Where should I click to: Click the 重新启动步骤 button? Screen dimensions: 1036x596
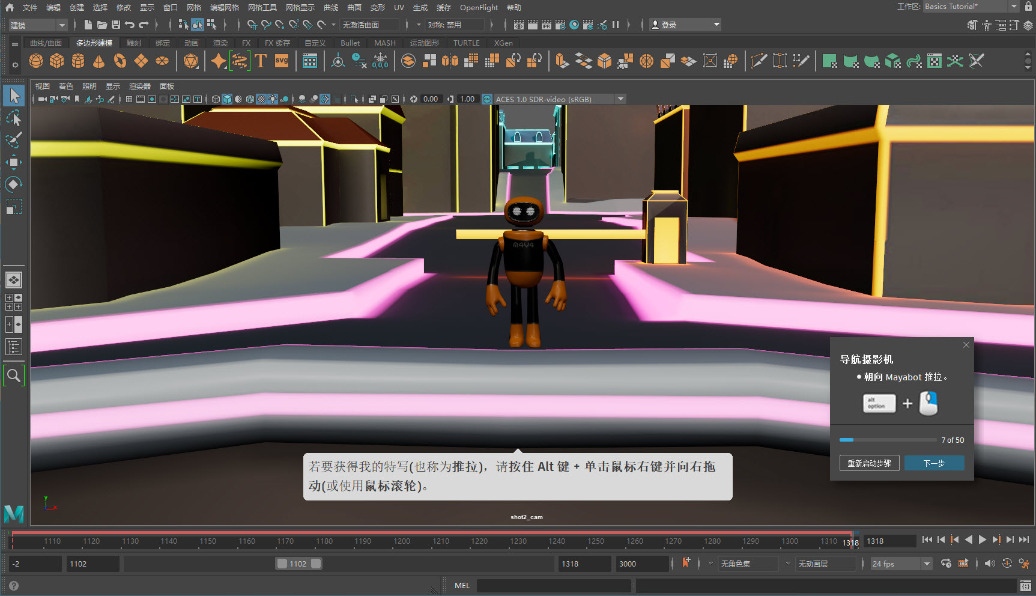869,463
